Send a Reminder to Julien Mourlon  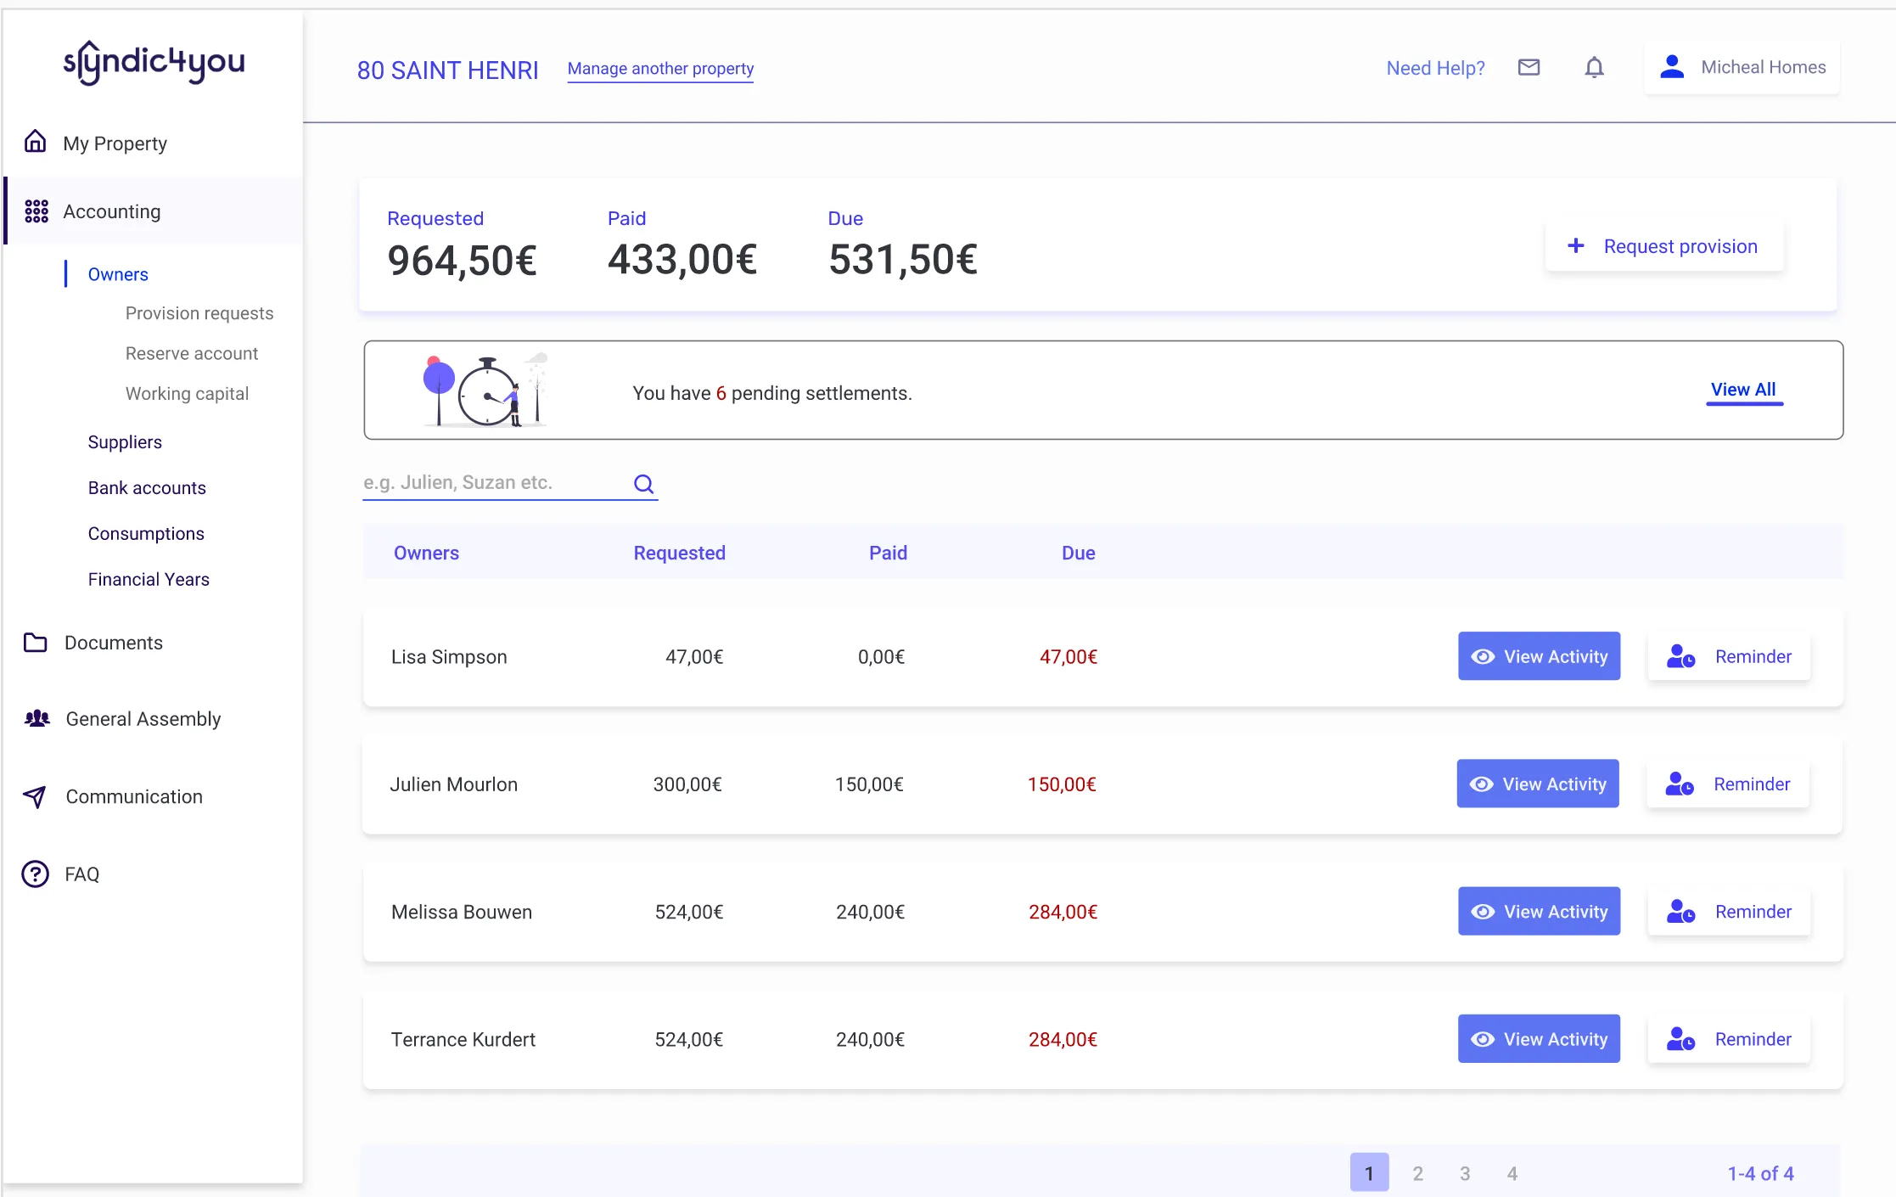coord(1727,784)
